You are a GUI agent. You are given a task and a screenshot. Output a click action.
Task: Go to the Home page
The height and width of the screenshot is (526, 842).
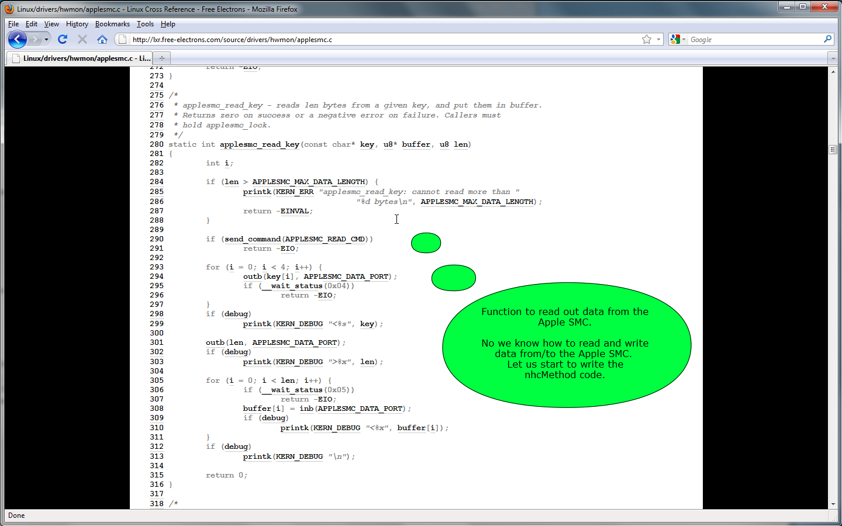pos(102,39)
